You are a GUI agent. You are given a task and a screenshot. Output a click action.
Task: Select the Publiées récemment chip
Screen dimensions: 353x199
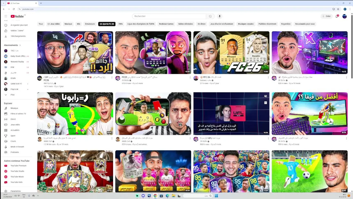pos(267,24)
